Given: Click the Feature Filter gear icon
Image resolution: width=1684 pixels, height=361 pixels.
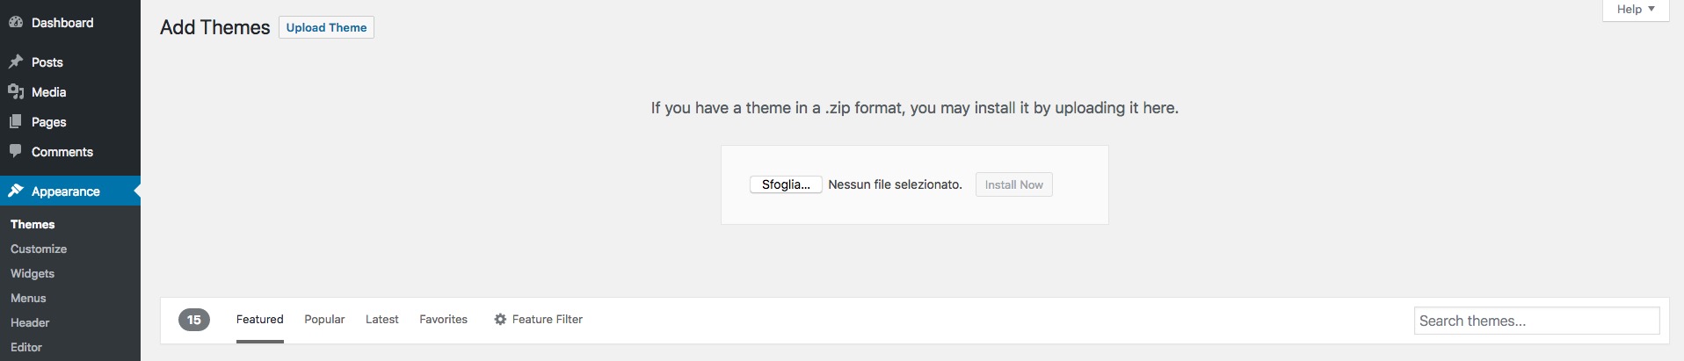Looking at the screenshot, I should [x=500, y=320].
